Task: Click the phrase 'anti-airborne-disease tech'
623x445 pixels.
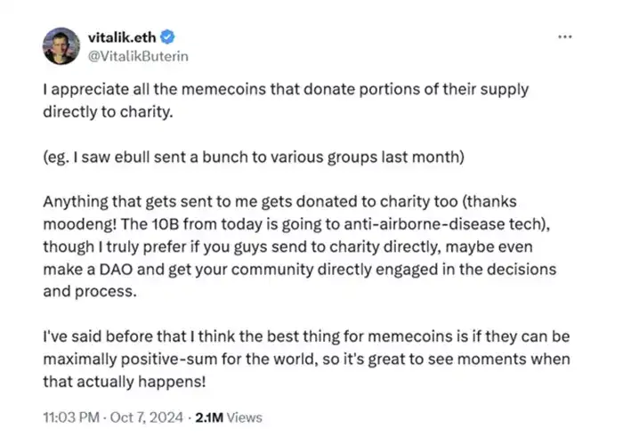Action: (x=443, y=224)
